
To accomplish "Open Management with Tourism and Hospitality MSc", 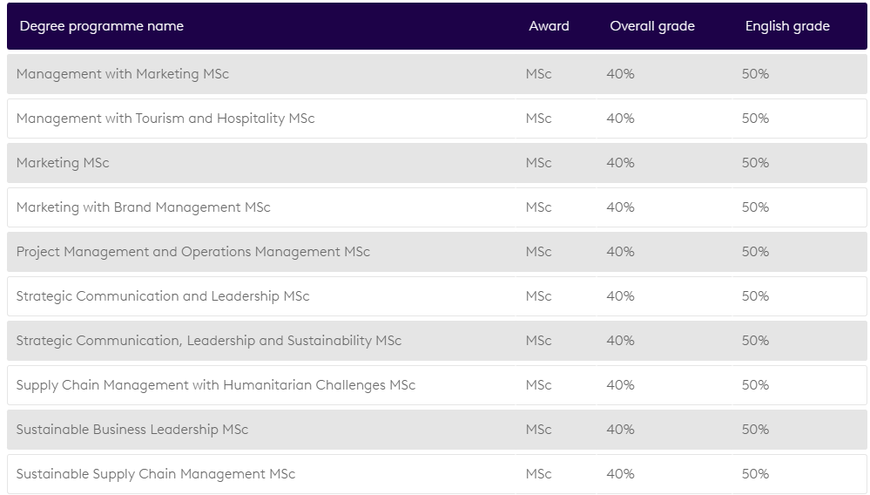I will click(x=165, y=119).
